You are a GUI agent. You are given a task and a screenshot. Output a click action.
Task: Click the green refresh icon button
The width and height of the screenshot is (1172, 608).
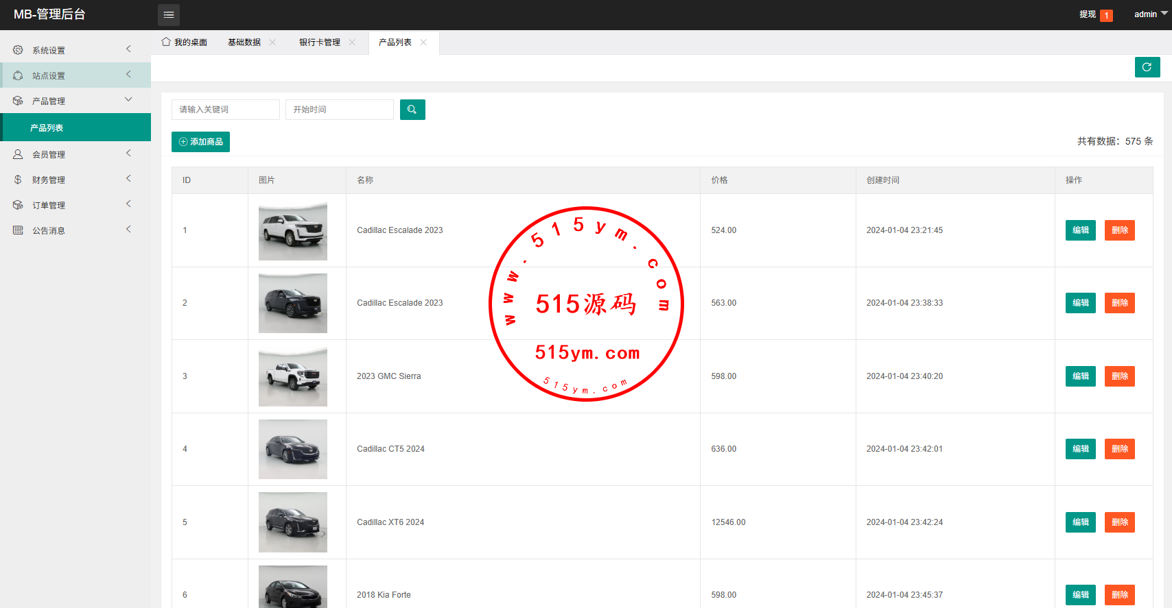1147,67
